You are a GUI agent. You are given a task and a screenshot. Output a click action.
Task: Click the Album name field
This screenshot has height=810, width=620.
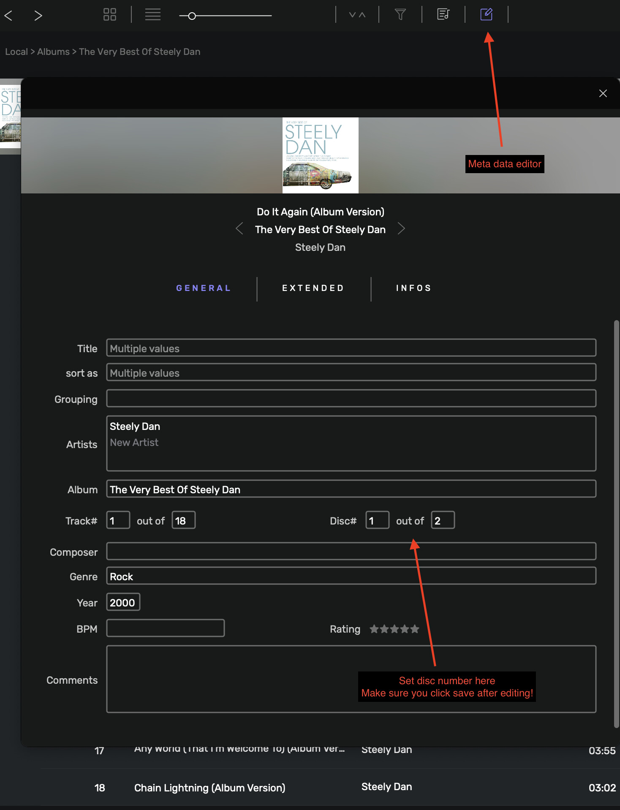(x=351, y=489)
